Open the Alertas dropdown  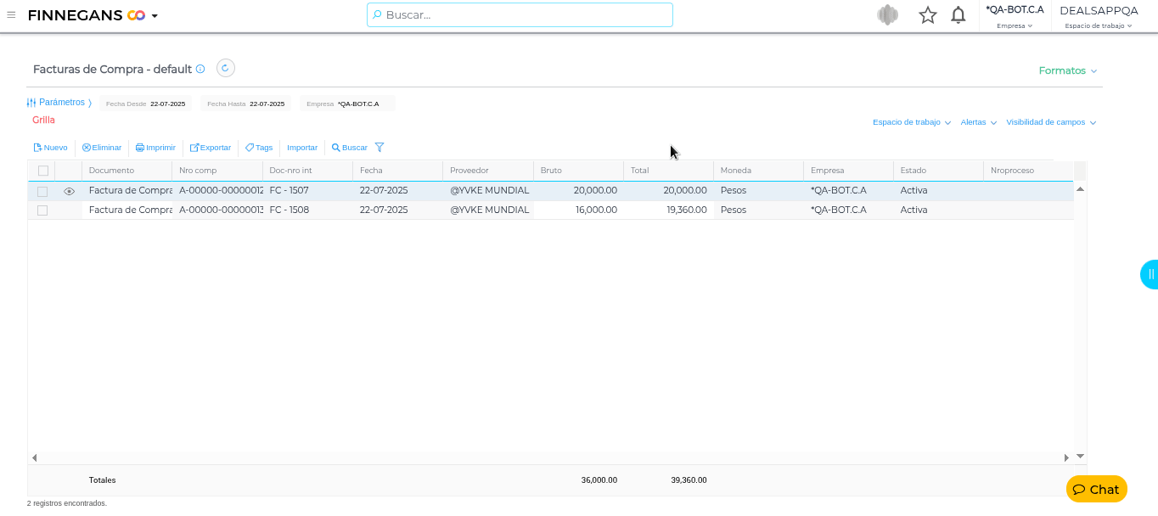click(x=978, y=122)
